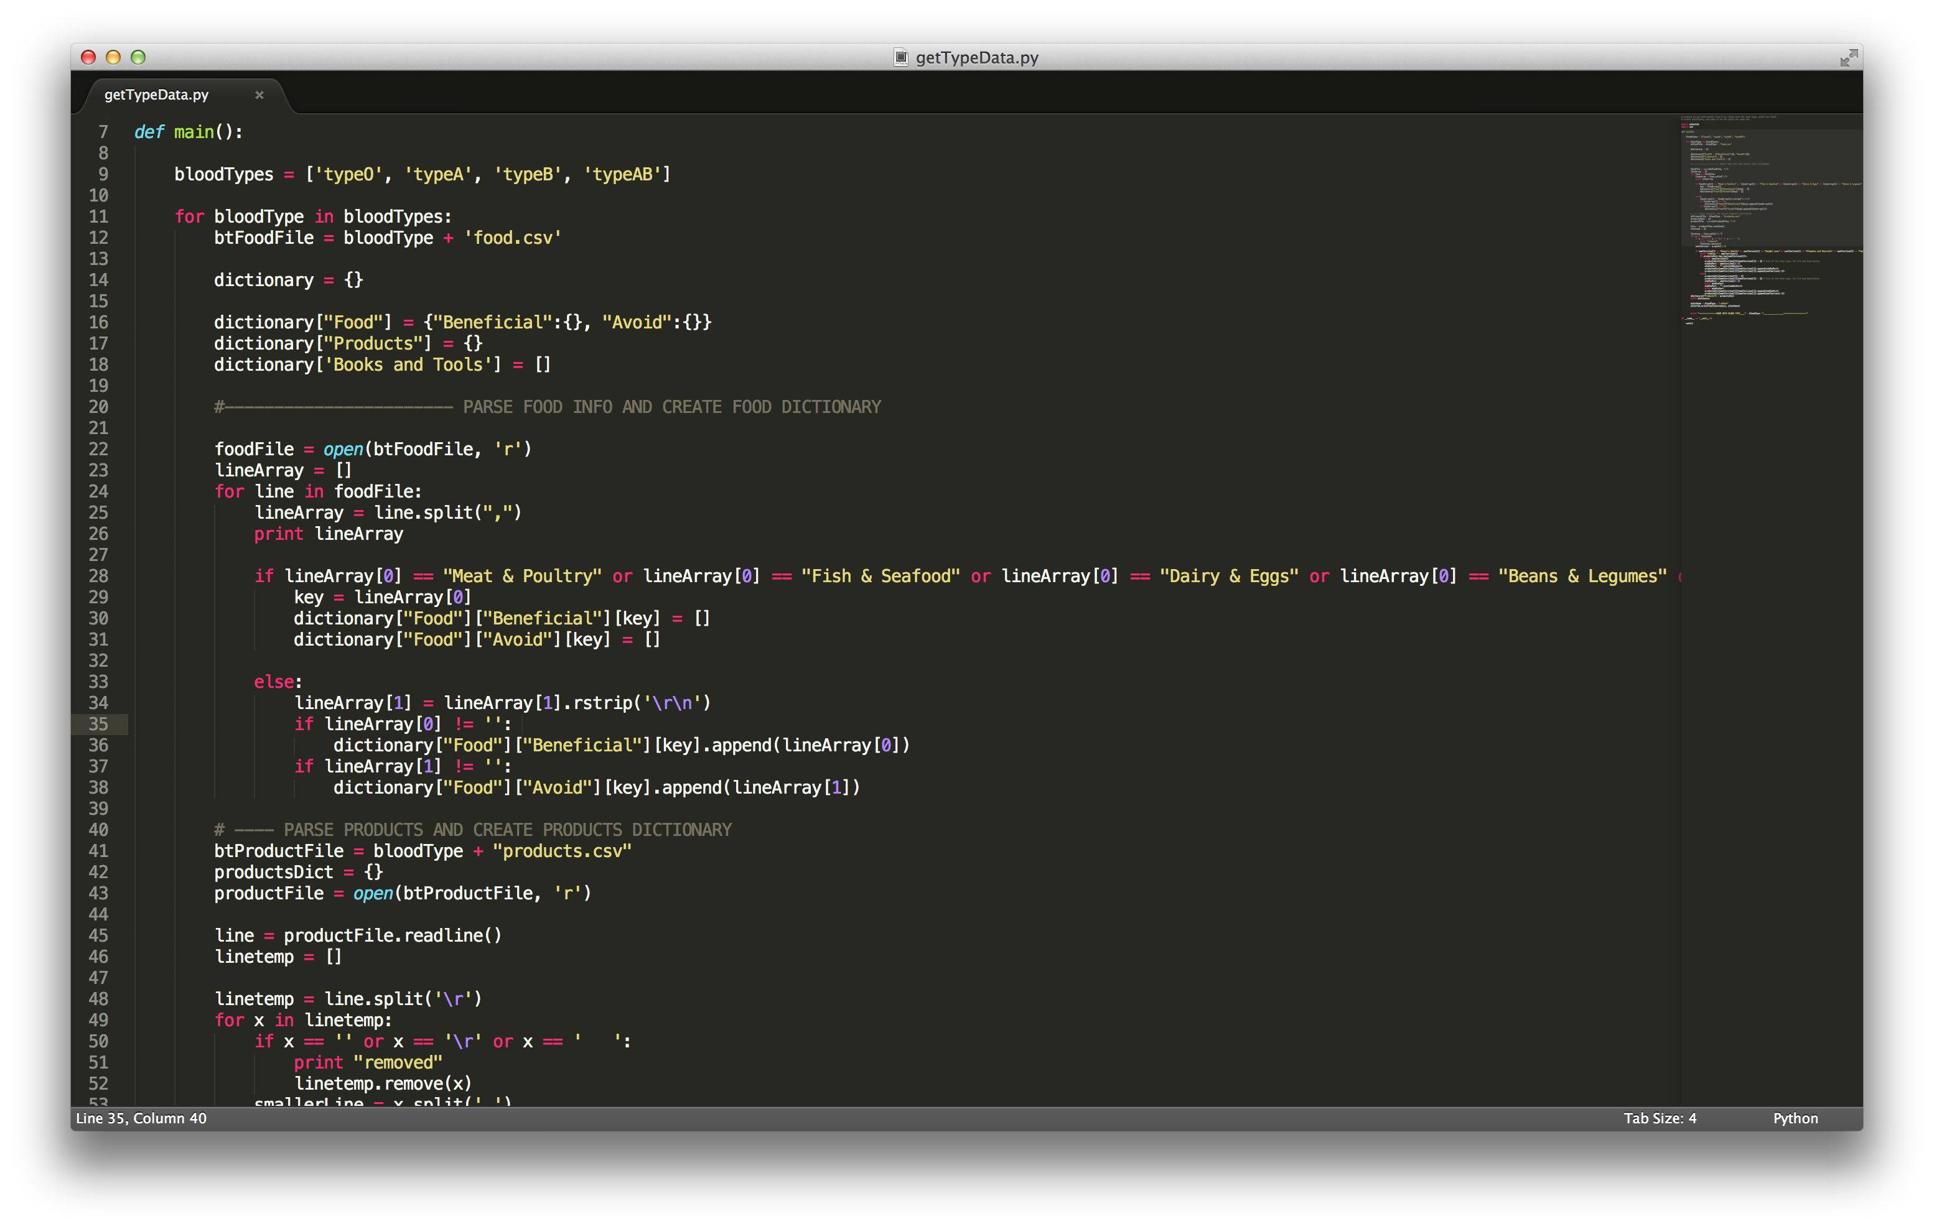Click the document icon beside window title
The height and width of the screenshot is (1229, 1934).
pyautogui.click(x=900, y=57)
